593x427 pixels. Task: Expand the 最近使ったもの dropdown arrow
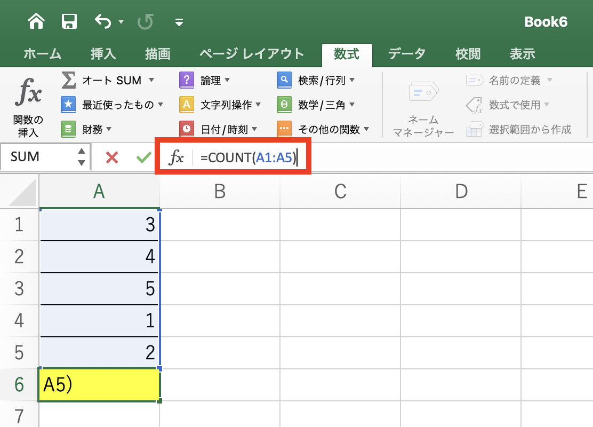(161, 104)
